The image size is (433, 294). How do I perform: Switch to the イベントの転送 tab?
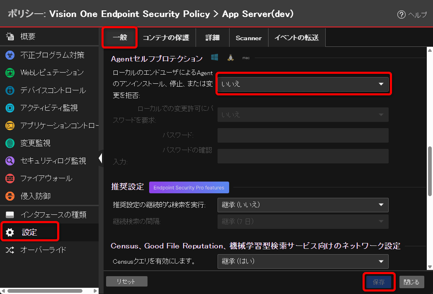tap(297, 38)
